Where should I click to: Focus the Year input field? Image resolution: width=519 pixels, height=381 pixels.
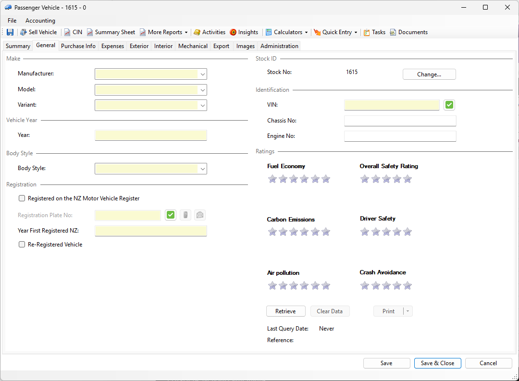coord(150,135)
